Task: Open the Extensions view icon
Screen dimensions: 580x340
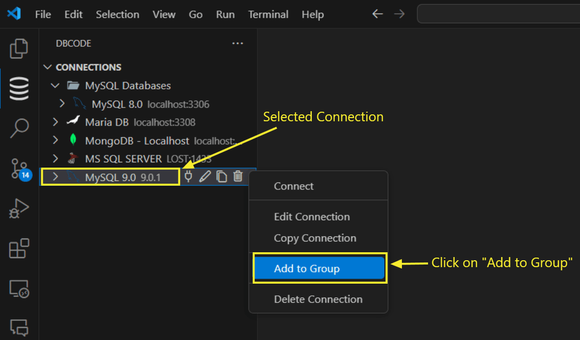Action: (19, 248)
